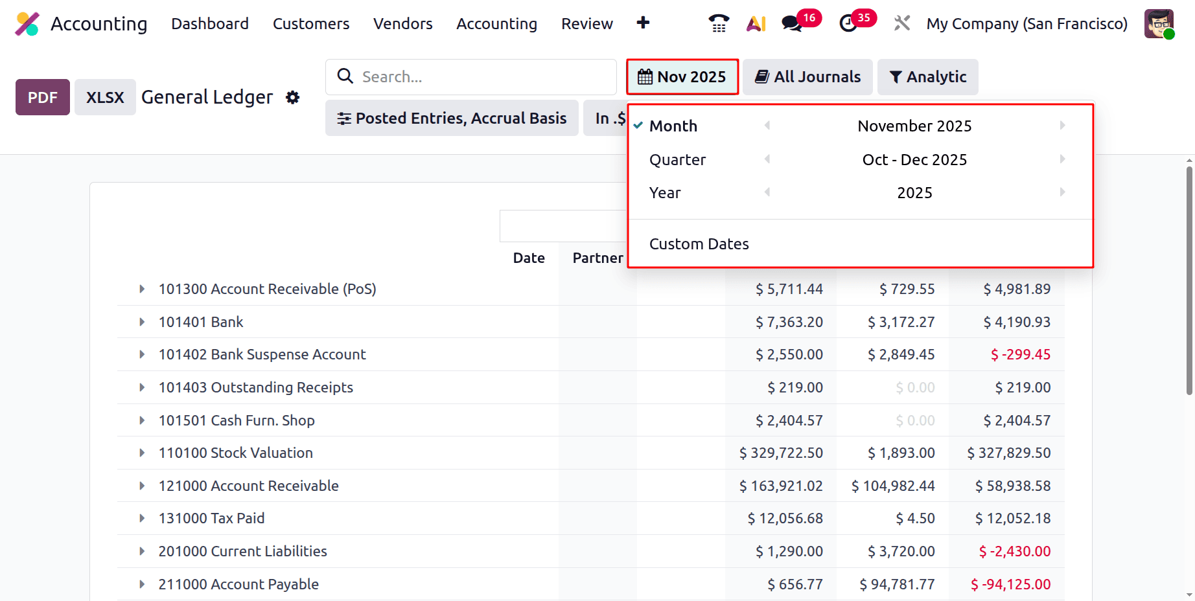Open the Customers menu
The image size is (1195, 601).
[x=311, y=24]
